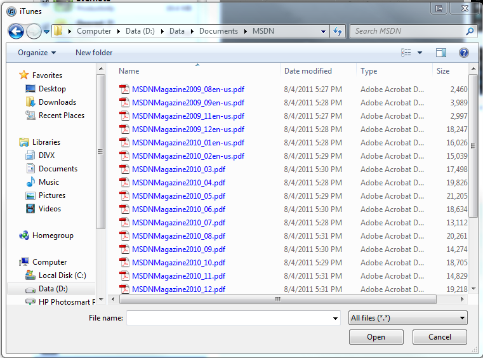Viewport: 483px width, 358px height.
Task: Click the greyed Forward navigation arrow
Action: pyautogui.click(x=34, y=32)
